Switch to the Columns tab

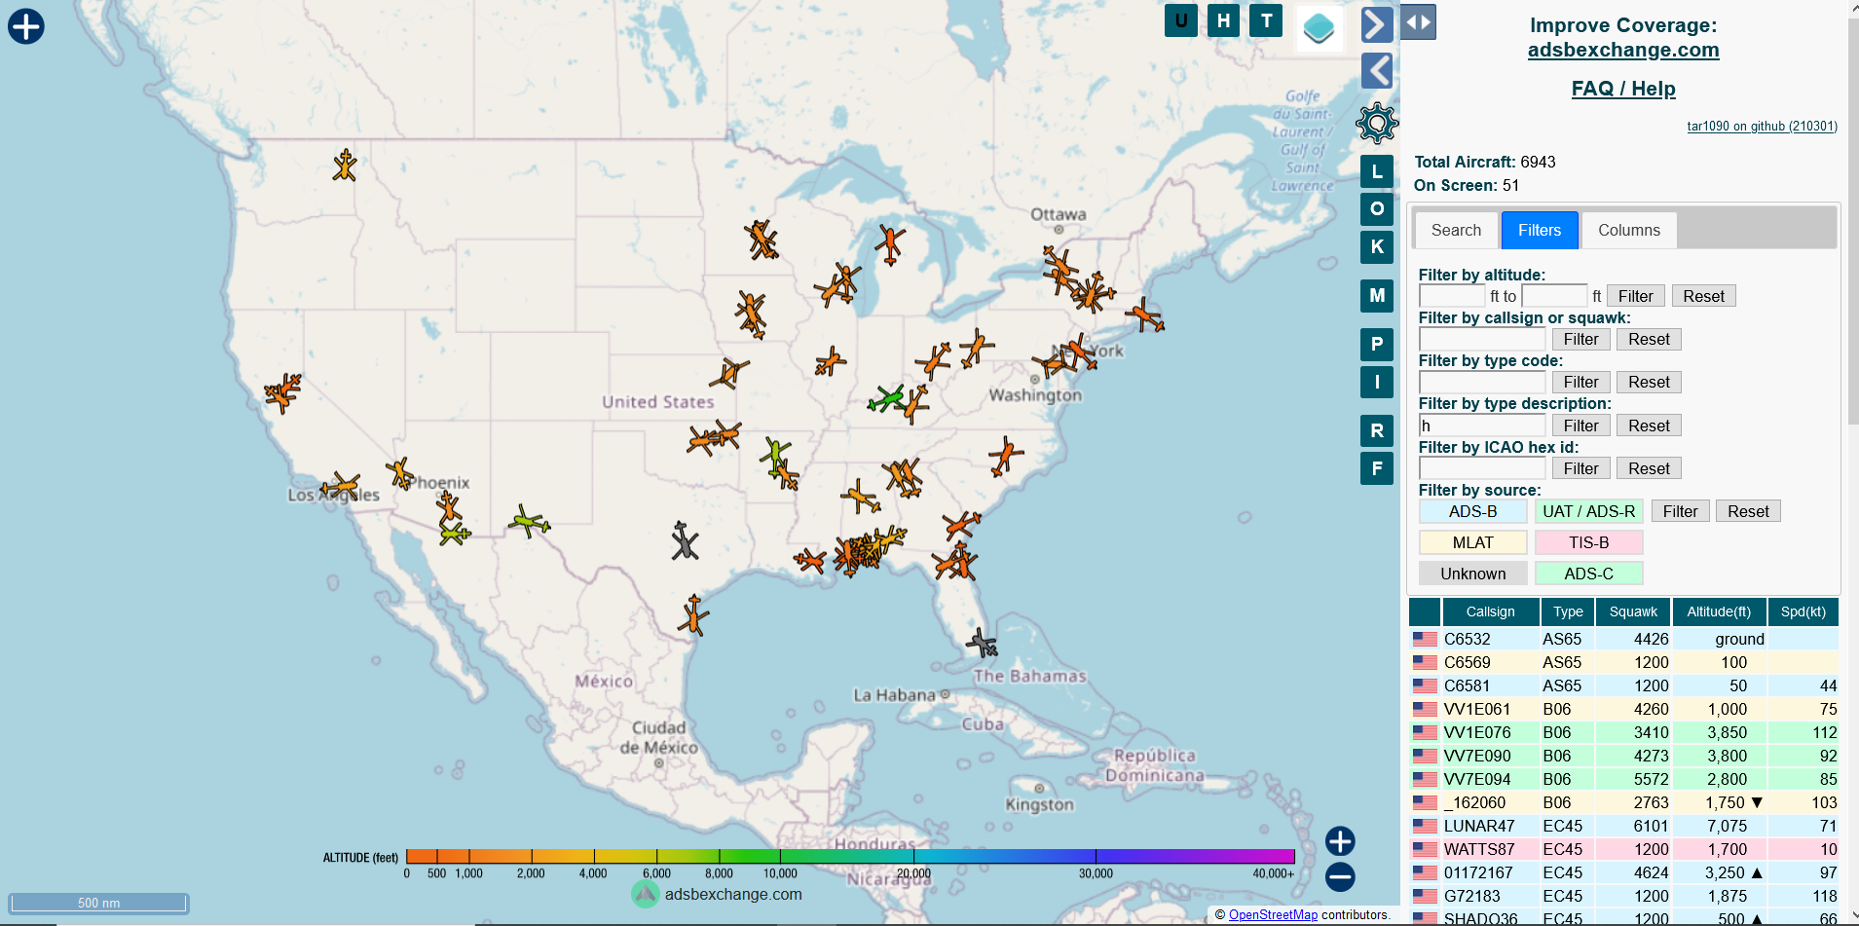click(1629, 230)
